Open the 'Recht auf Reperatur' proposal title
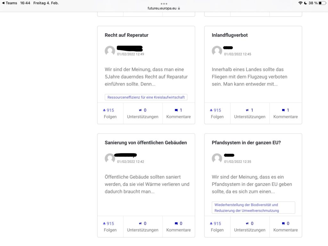This screenshot has width=328, height=246. coord(127,35)
